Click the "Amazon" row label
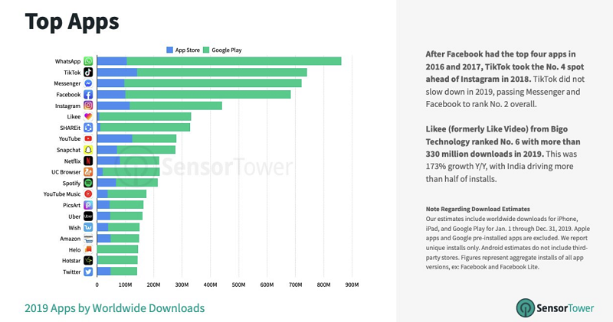The image size is (613, 322). [x=70, y=239]
